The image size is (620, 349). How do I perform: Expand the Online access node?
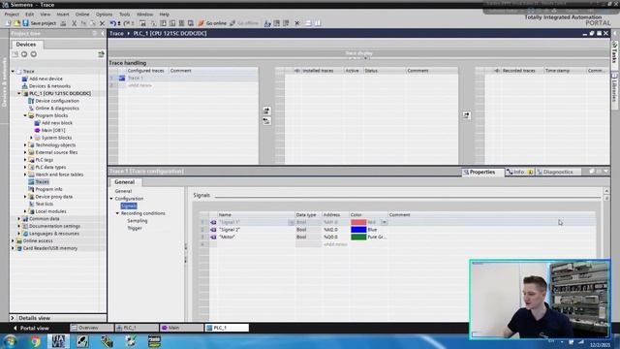[13, 241]
